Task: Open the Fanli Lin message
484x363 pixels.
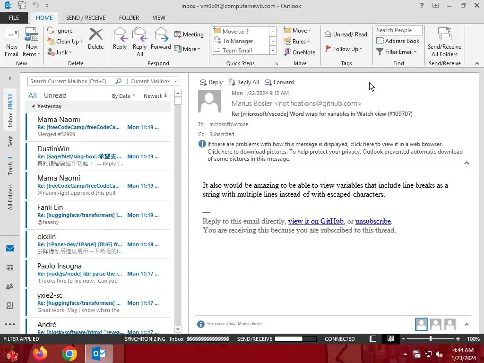Action: click(98, 215)
